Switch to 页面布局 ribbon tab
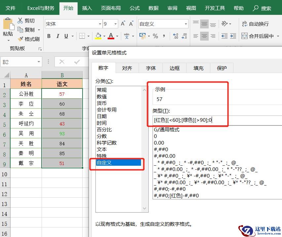 (x=111, y=8)
